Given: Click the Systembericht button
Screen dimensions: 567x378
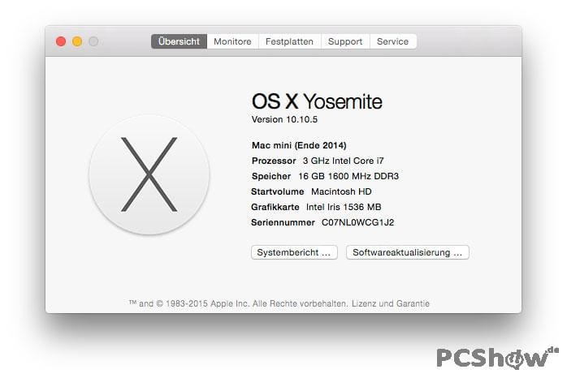Looking at the screenshot, I should coord(294,252).
